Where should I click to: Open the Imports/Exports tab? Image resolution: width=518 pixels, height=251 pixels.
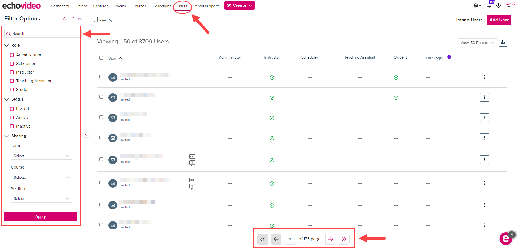206,6
